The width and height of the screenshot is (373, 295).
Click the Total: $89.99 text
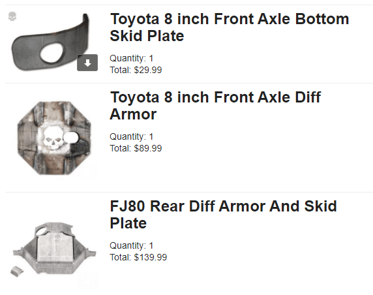pyautogui.click(x=136, y=148)
